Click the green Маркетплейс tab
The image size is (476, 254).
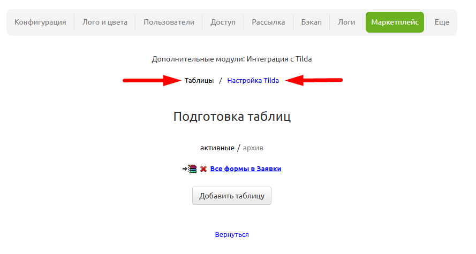click(395, 22)
